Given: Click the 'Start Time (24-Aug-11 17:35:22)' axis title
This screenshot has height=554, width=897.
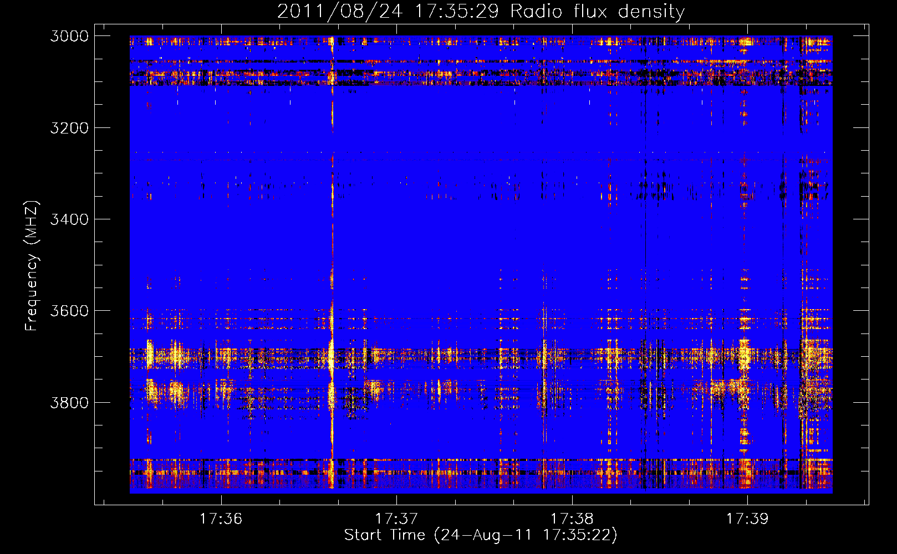Looking at the screenshot, I should [481, 535].
